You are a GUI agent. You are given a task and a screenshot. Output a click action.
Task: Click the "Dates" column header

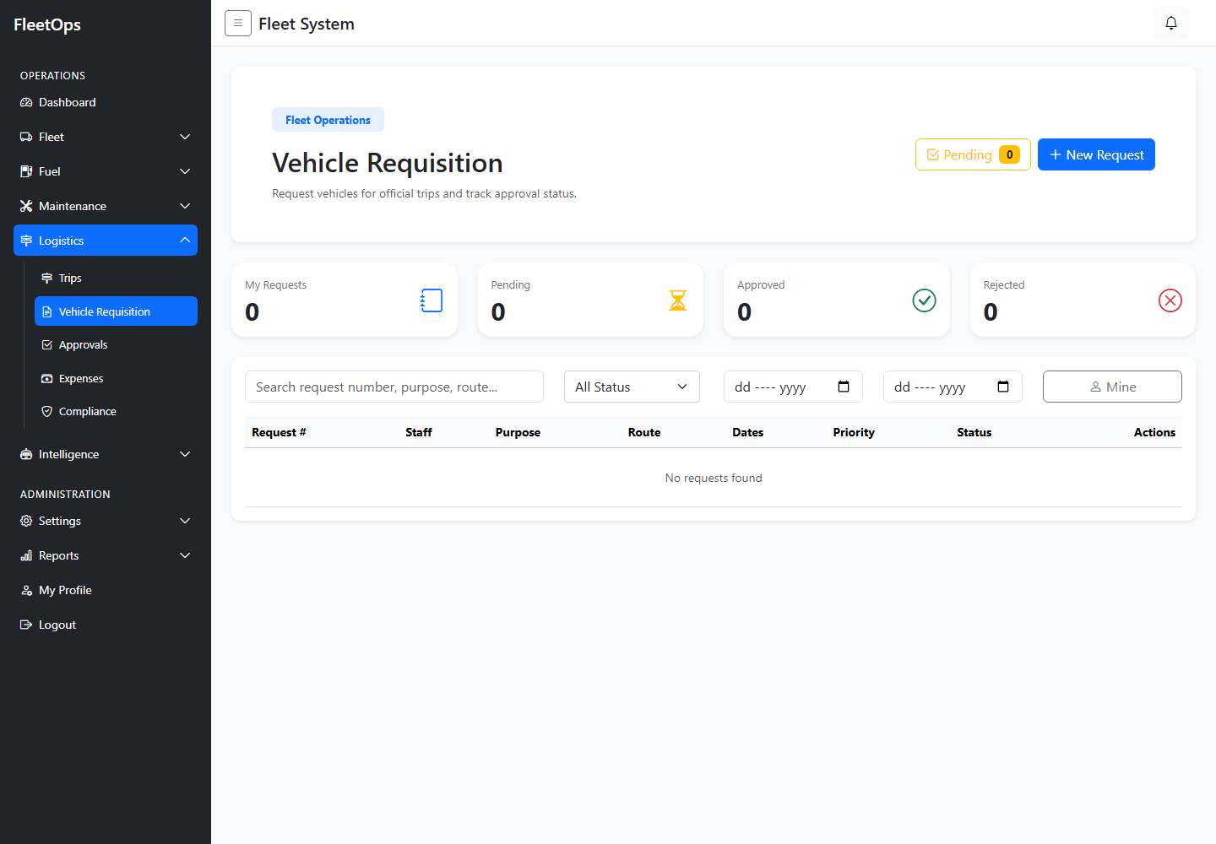pos(747,432)
